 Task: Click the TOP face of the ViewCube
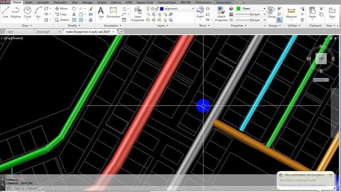pos(321,59)
